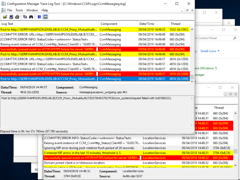The width and height of the screenshot is (240, 180).
Task: Select Raising event CCM_CcmHttp_Status row at 14:49:49
Action: (95, 44)
